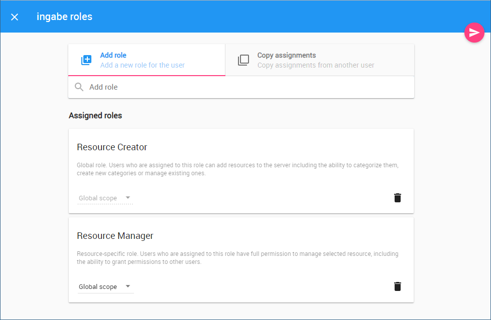Click the 'ingabe roles' header title
This screenshot has width=491, height=320.
click(x=64, y=17)
